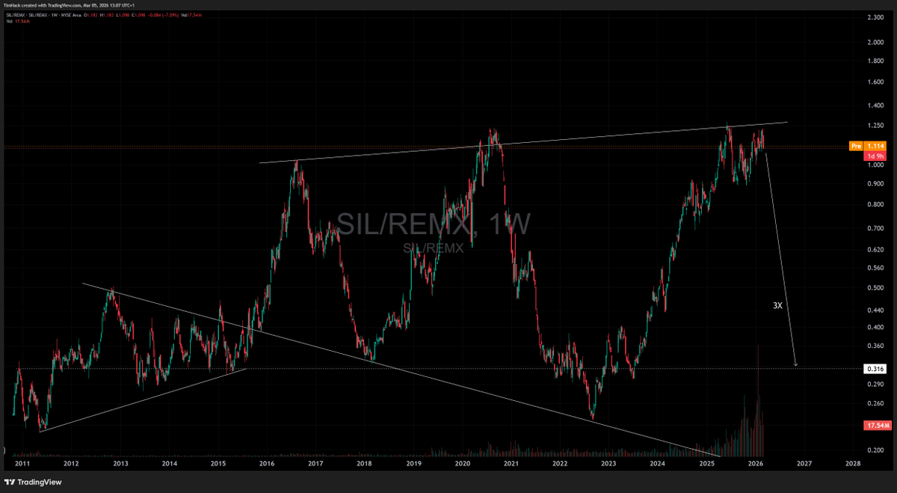Click the 0.900 price scale value
This screenshot has width=897, height=493.
click(x=875, y=183)
